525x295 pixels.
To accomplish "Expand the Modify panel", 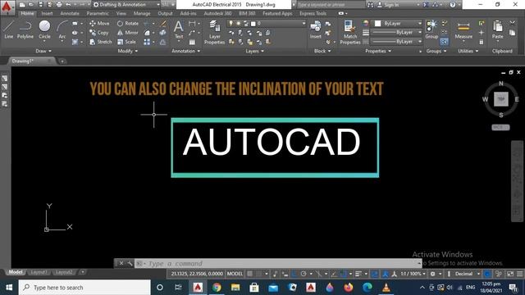I will 128,51.
